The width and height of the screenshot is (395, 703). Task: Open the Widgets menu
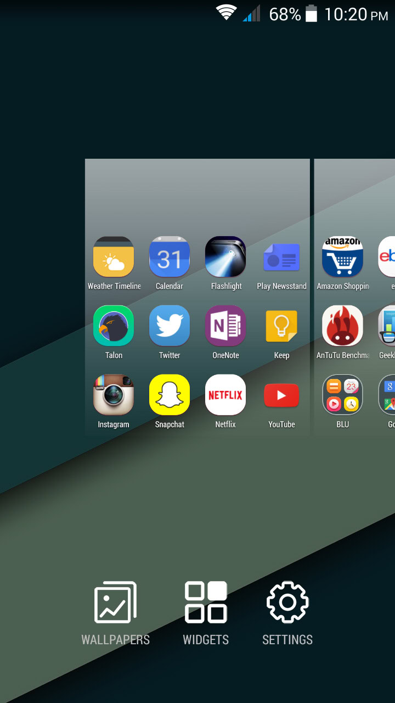[206, 613]
